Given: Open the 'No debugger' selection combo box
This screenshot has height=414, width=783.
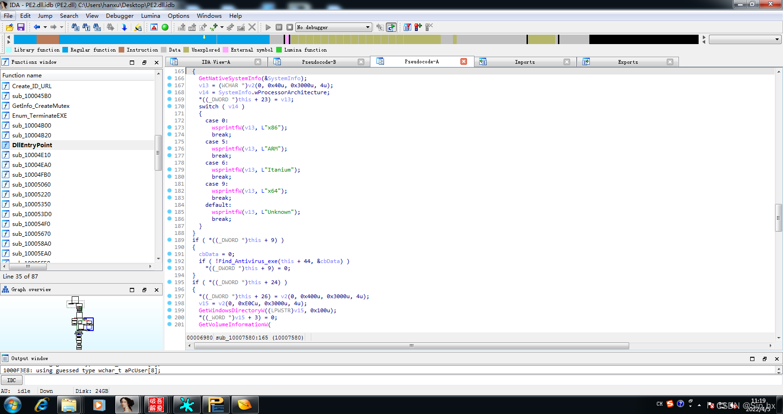Looking at the screenshot, I should 333,27.
